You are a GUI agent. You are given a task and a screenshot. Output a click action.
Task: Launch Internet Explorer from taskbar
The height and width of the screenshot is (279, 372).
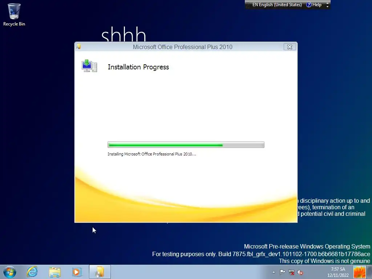click(32, 272)
